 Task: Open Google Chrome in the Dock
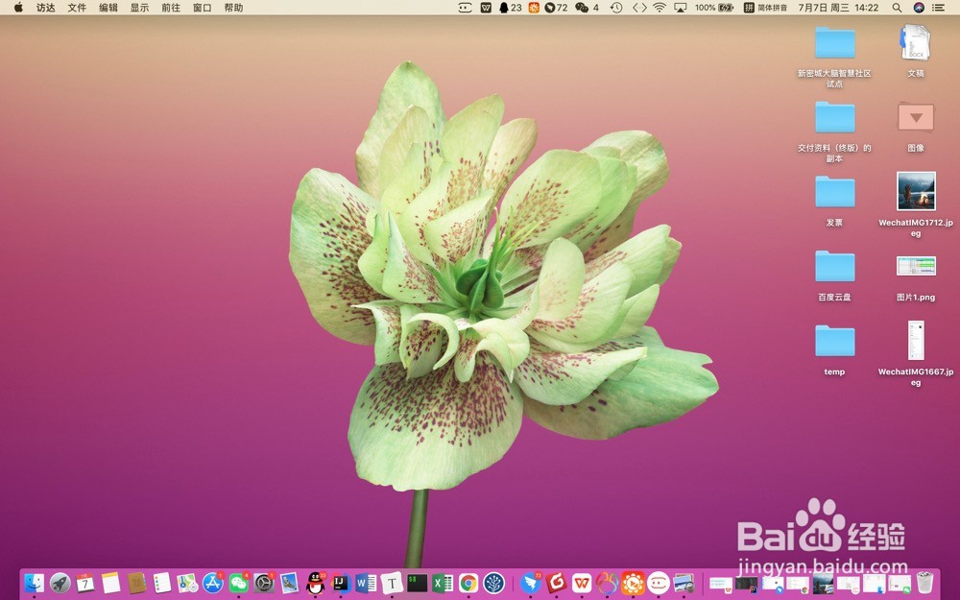[468, 583]
